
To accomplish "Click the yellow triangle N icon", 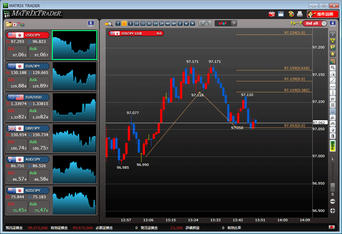I will coord(333,41).
